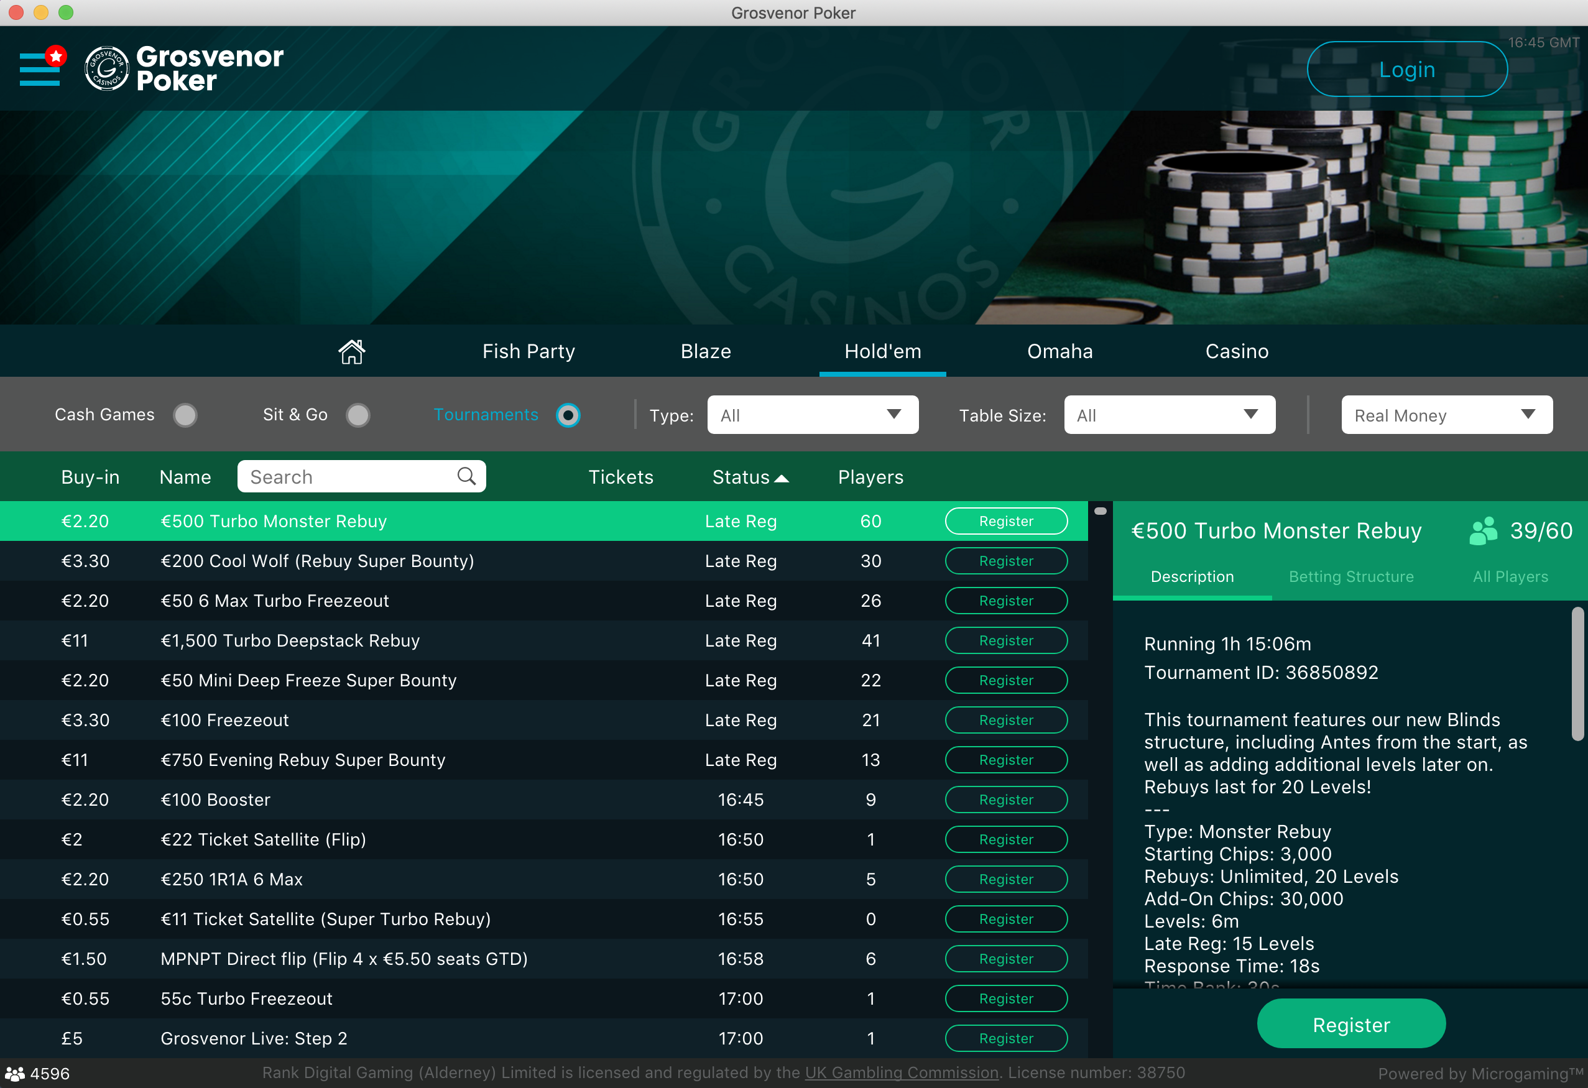The width and height of the screenshot is (1588, 1088).
Task: Sort by Players column header
Action: click(x=870, y=477)
